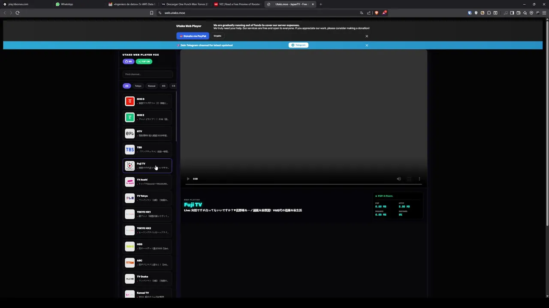The image size is (549, 308).
Task: Open the TOKYO MX2 channel
Action: 147,230
